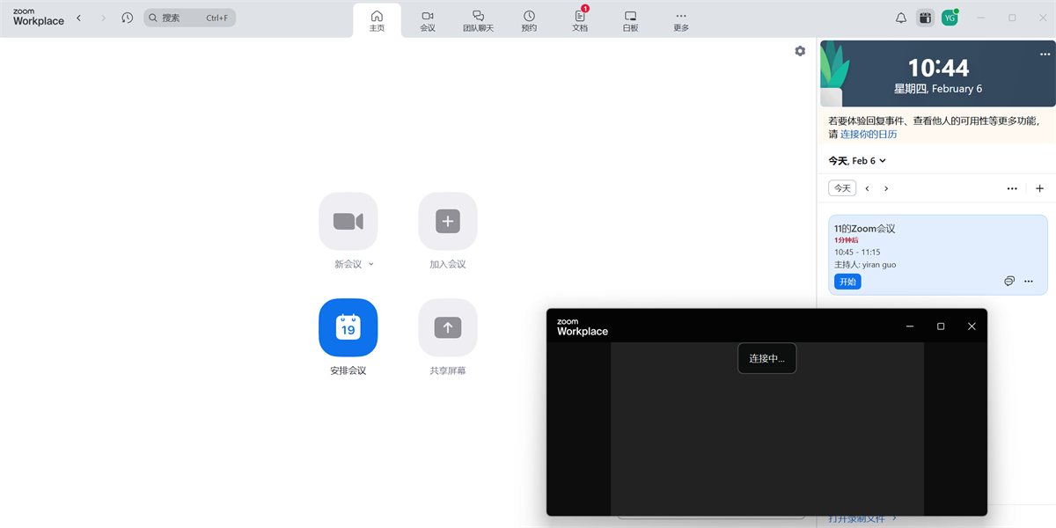Click the 搜索 search field
The width and height of the screenshot is (1056, 528).
(x=189, y=17)
